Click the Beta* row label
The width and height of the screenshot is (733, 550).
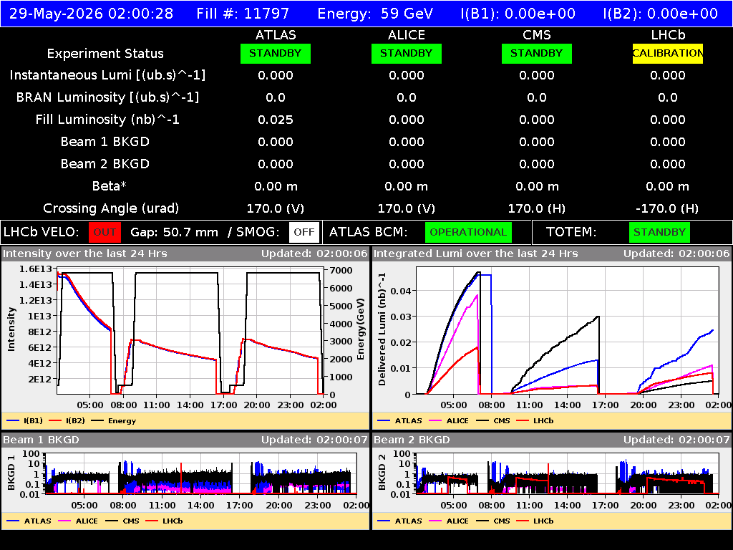[x=110, y=186]
